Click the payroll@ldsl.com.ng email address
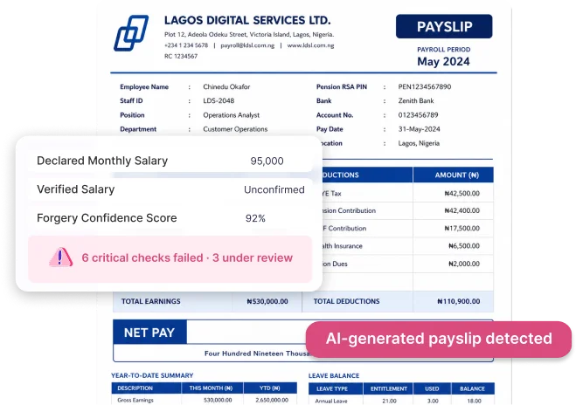Viewport: 576px width, 405px height. (x=247, y=45)
